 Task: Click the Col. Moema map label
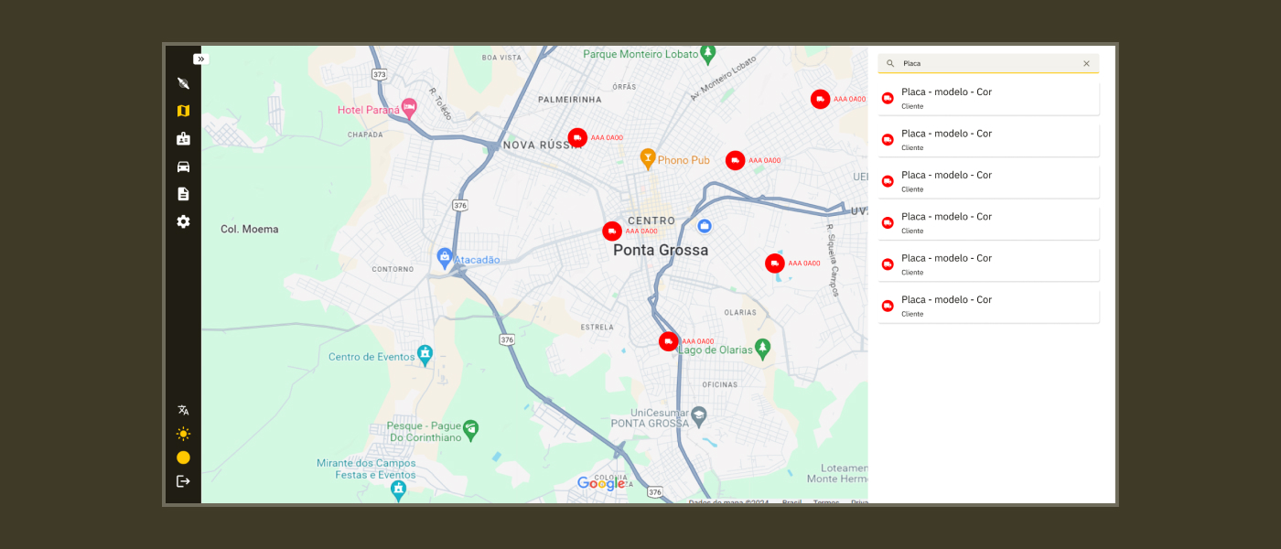pos(250,229)
